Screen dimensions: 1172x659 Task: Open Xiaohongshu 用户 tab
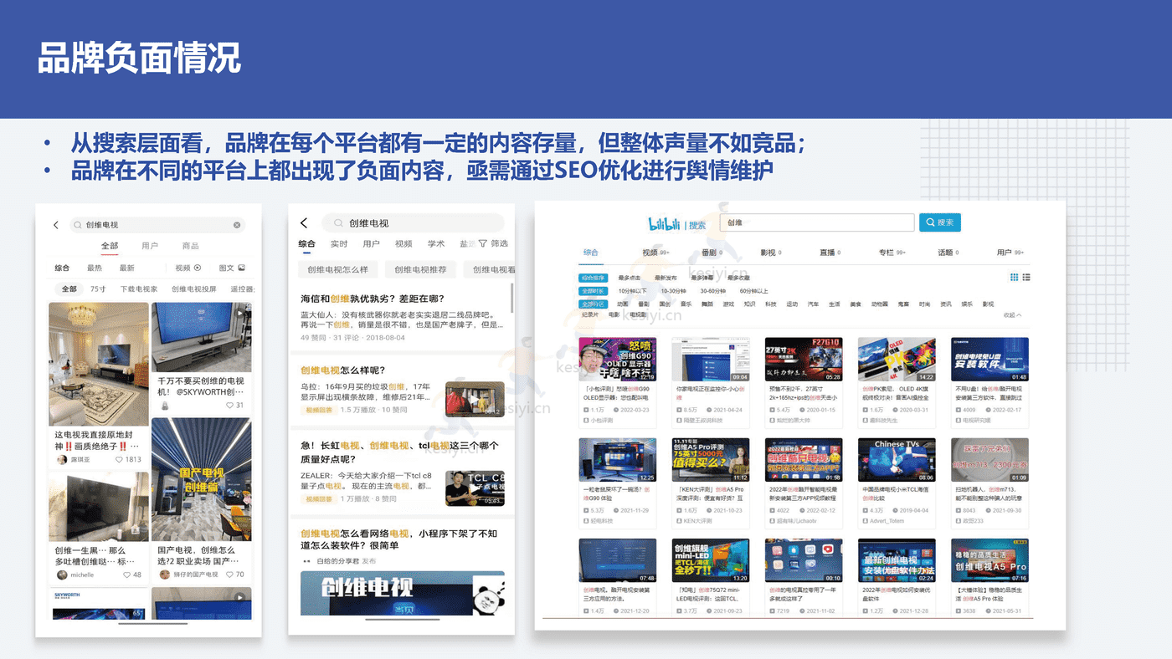tap(150, 246)
